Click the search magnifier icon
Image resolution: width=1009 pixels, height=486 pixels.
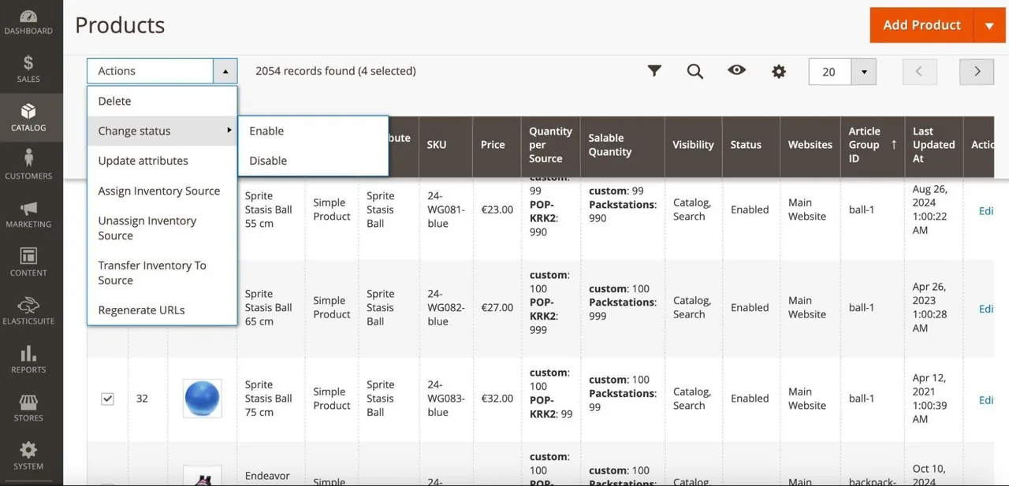click(694, 72)
